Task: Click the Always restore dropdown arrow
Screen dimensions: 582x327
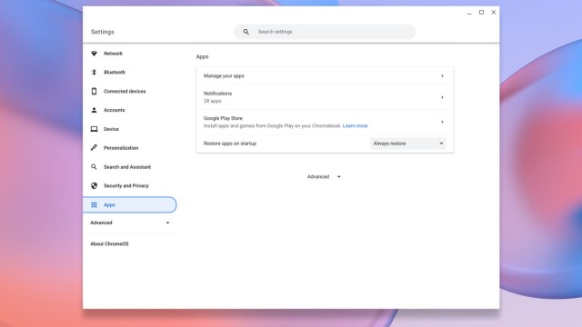Action: [441, 144]
